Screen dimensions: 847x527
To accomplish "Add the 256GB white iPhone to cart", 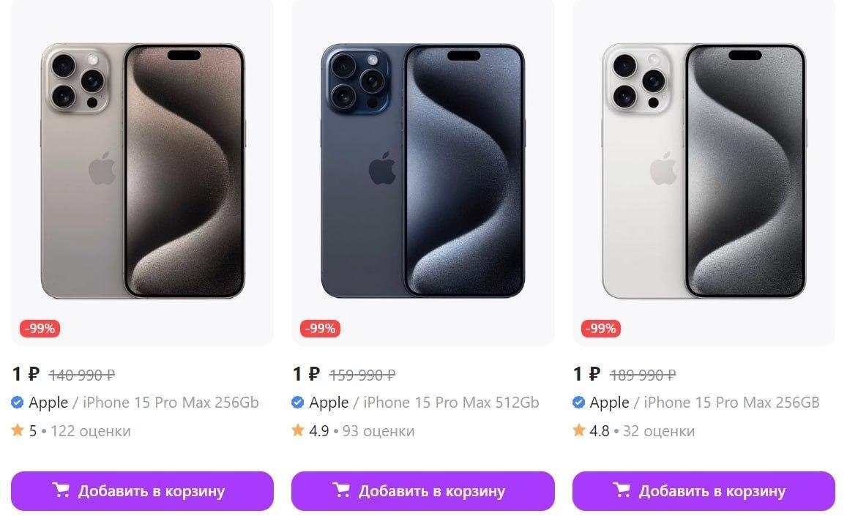I will tap(704, 491).
